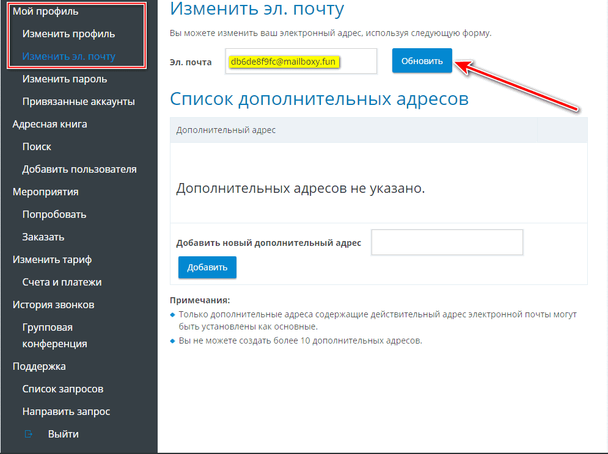Open the Адресная книга section
This screenshot has width=608, height=454.
click(49, 124)
